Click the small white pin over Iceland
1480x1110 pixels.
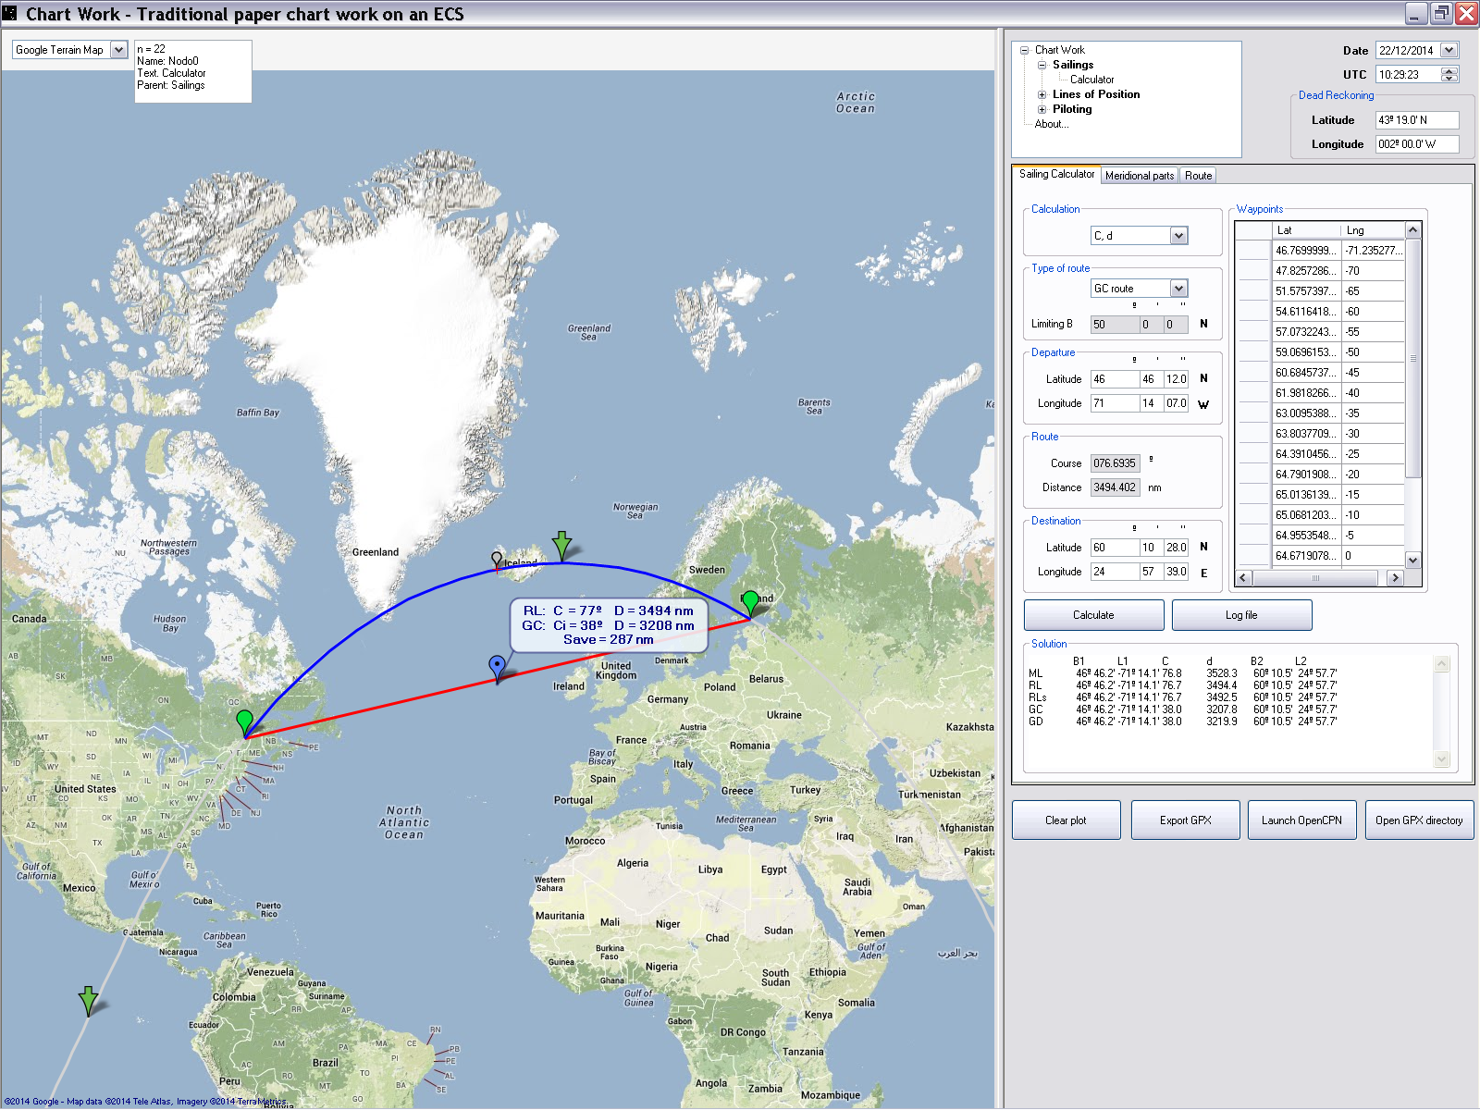(497, 560)
